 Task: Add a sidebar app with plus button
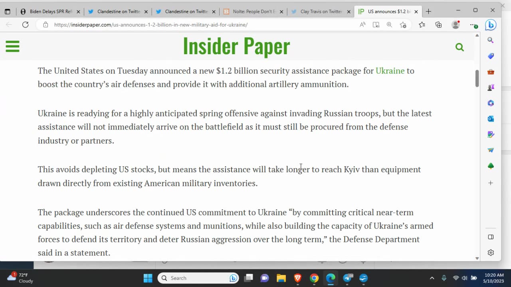point(491,183)
